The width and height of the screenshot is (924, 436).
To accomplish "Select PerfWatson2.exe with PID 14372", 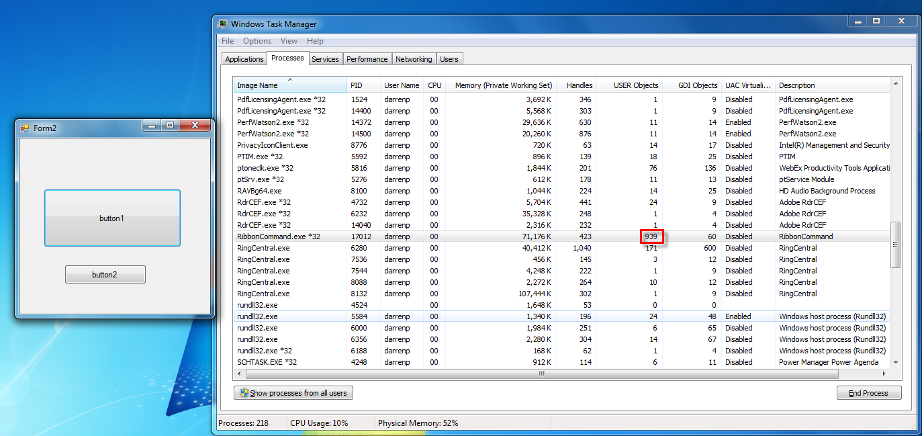I will click(561, 122).
